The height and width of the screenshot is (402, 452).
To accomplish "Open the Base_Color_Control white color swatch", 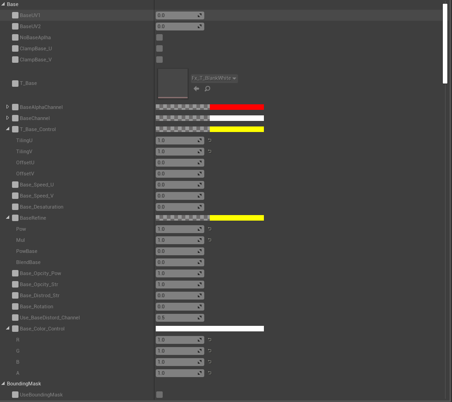I will [x=210, y=329].
